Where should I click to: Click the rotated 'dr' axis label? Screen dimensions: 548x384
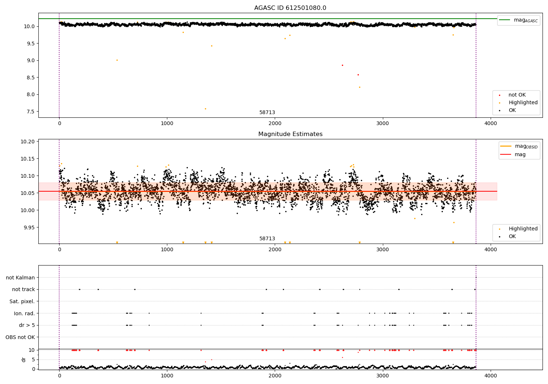tap(24, 360)
